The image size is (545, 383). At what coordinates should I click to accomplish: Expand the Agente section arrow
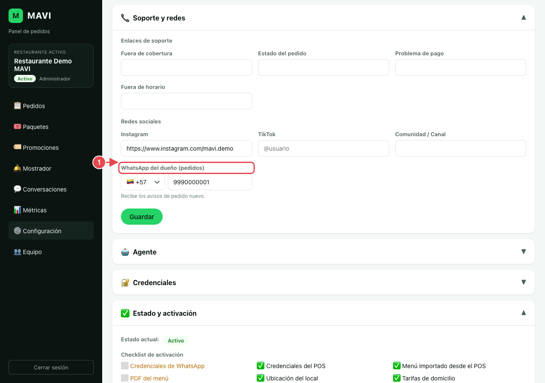point(524,252)
